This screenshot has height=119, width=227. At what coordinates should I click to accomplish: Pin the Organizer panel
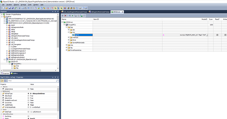tap(55, 11)
